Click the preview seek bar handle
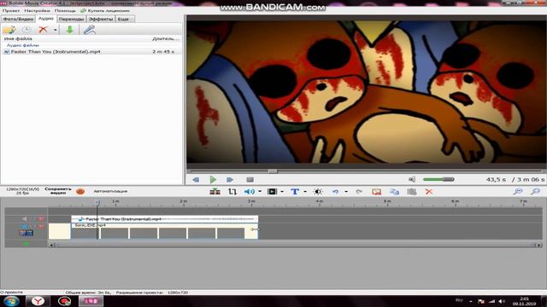This screenshot has height=307, width=547. [x=273, y=171]
